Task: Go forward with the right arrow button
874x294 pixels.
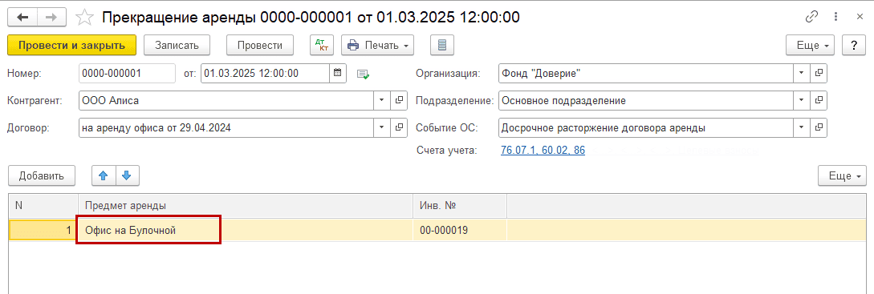Action: tap(51, 18)
